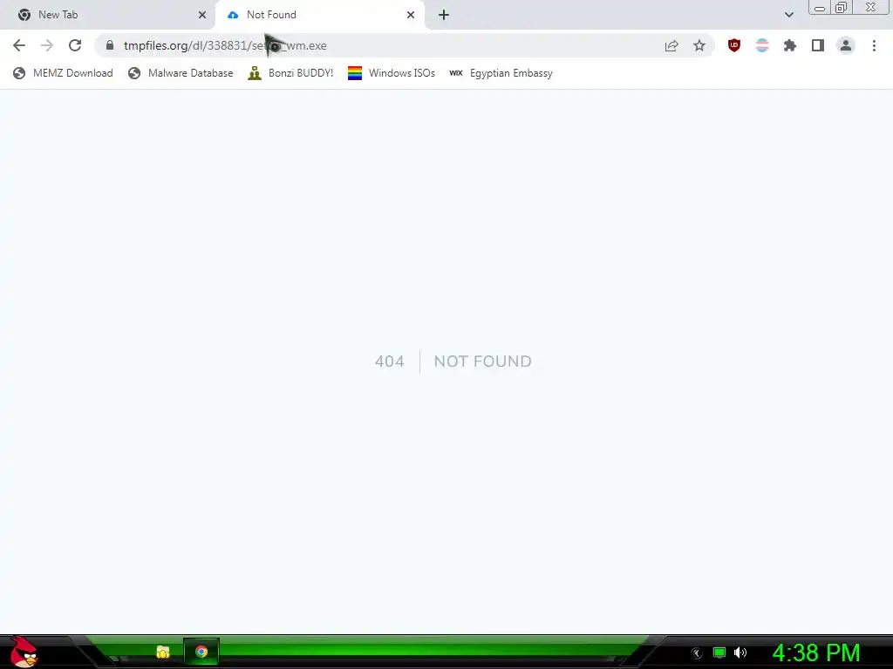Open the uBlock Origin extension
893x669 pixels.
coord(734,45)
